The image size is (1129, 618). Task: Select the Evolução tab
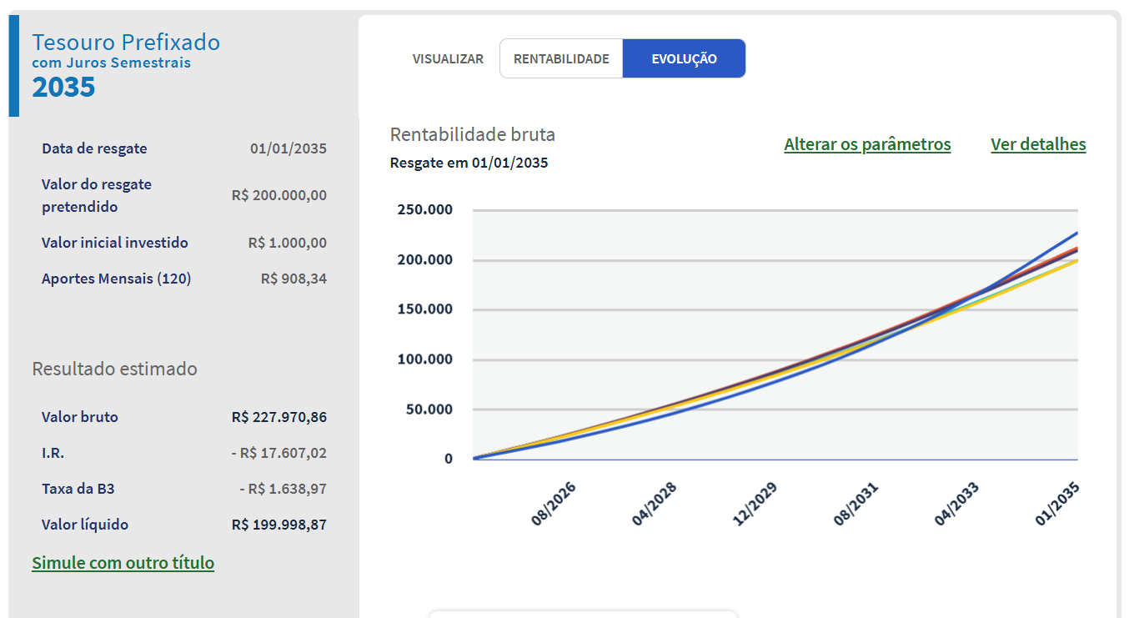click(684, 59)
